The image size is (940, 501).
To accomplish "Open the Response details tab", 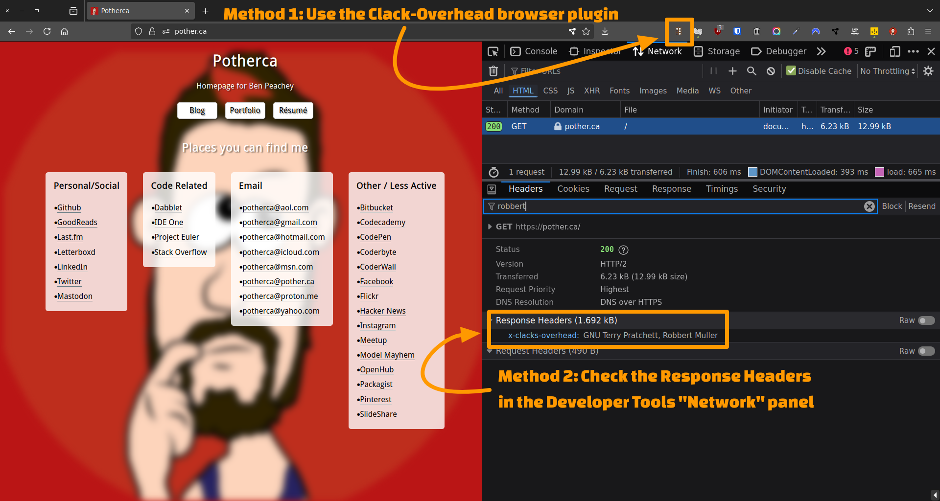I will point(672,189).
